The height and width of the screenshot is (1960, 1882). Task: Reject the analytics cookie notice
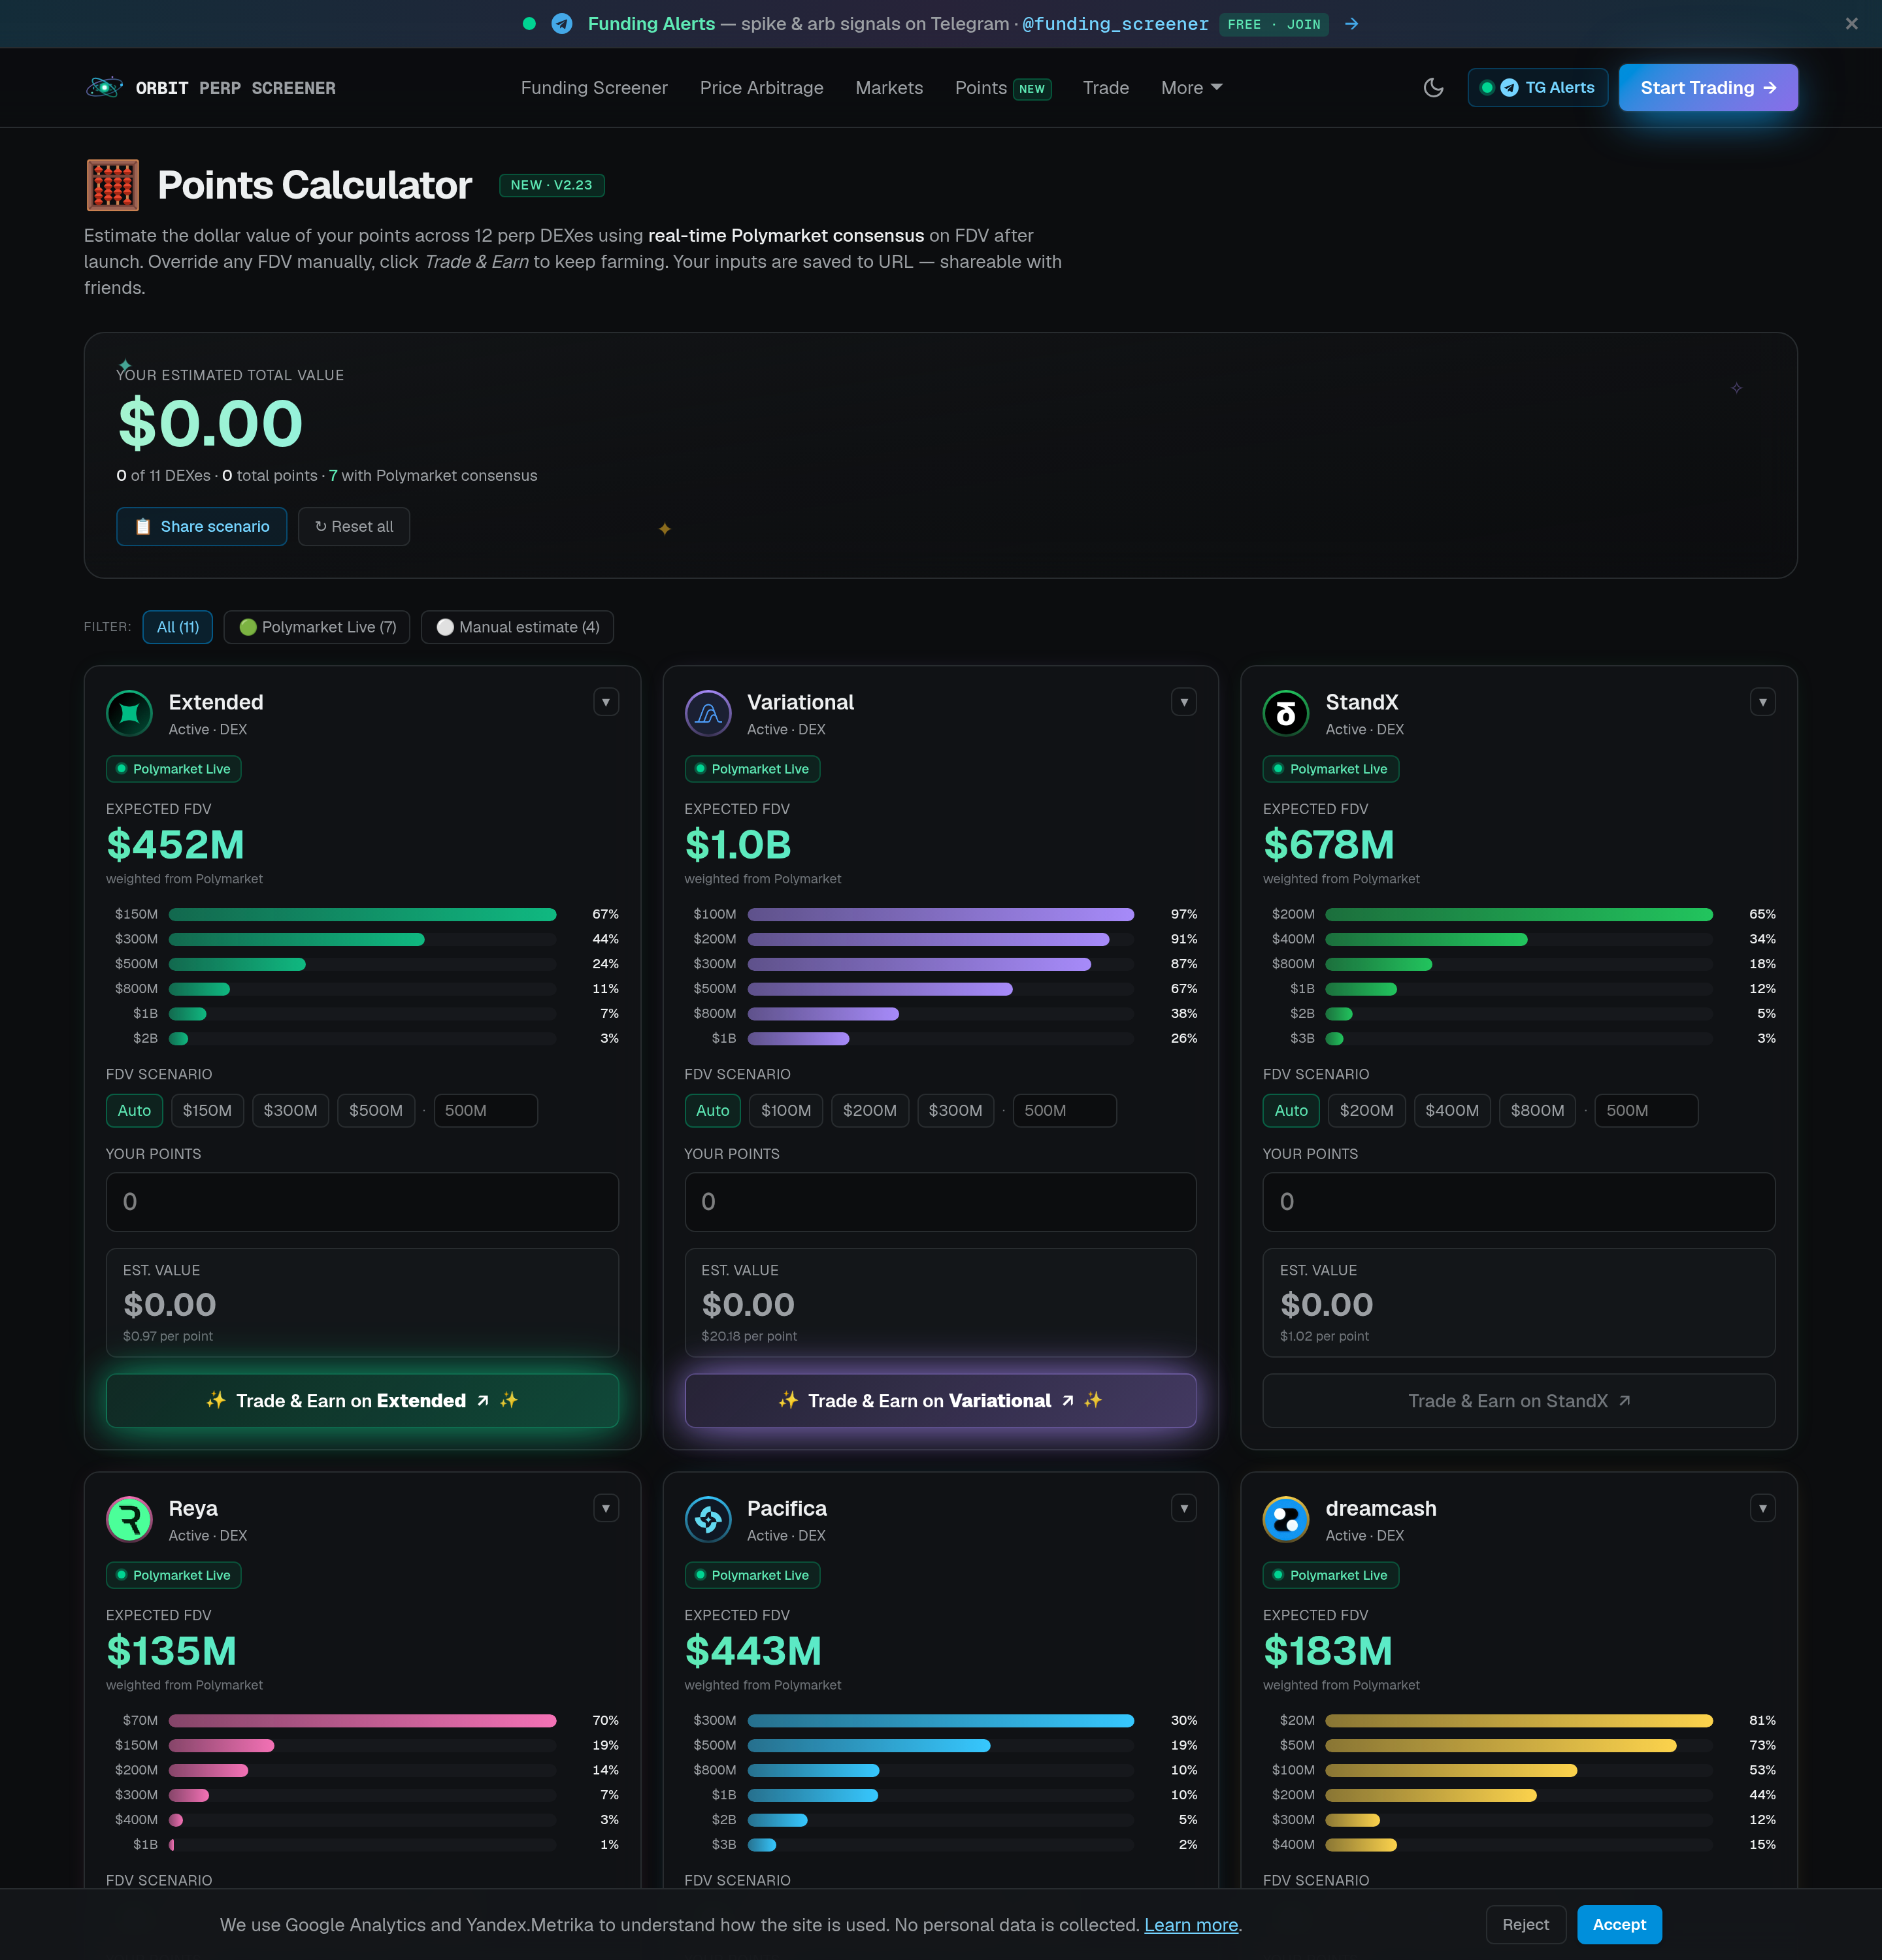coord(1525,1925)
